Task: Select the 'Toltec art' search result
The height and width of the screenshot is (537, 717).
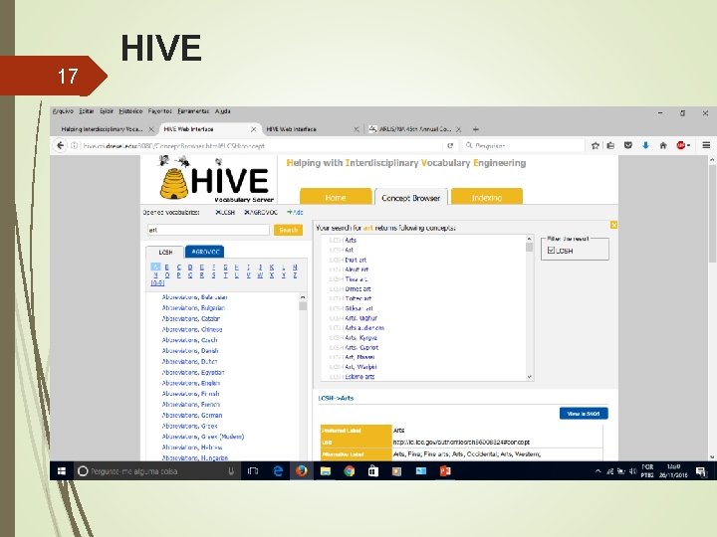Action: click(x=358, y=298)
